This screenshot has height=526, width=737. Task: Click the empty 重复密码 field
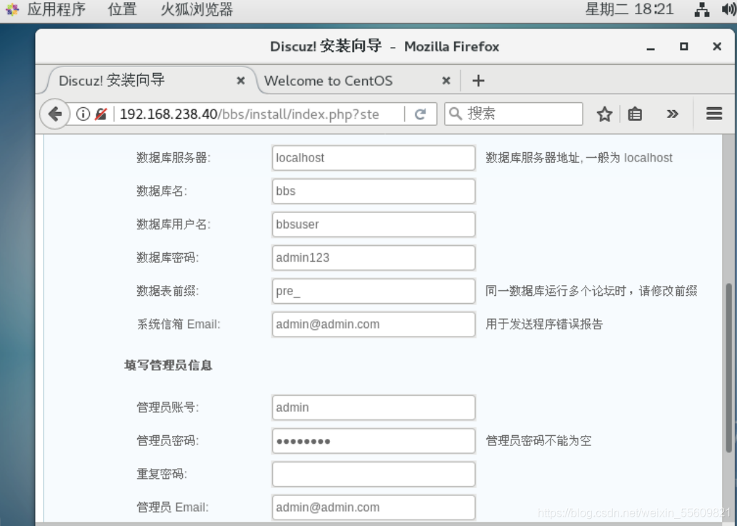click(373, 475)
